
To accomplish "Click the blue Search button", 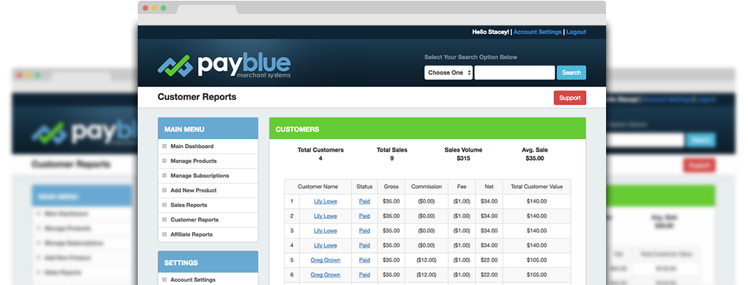I will click(571, 72).
